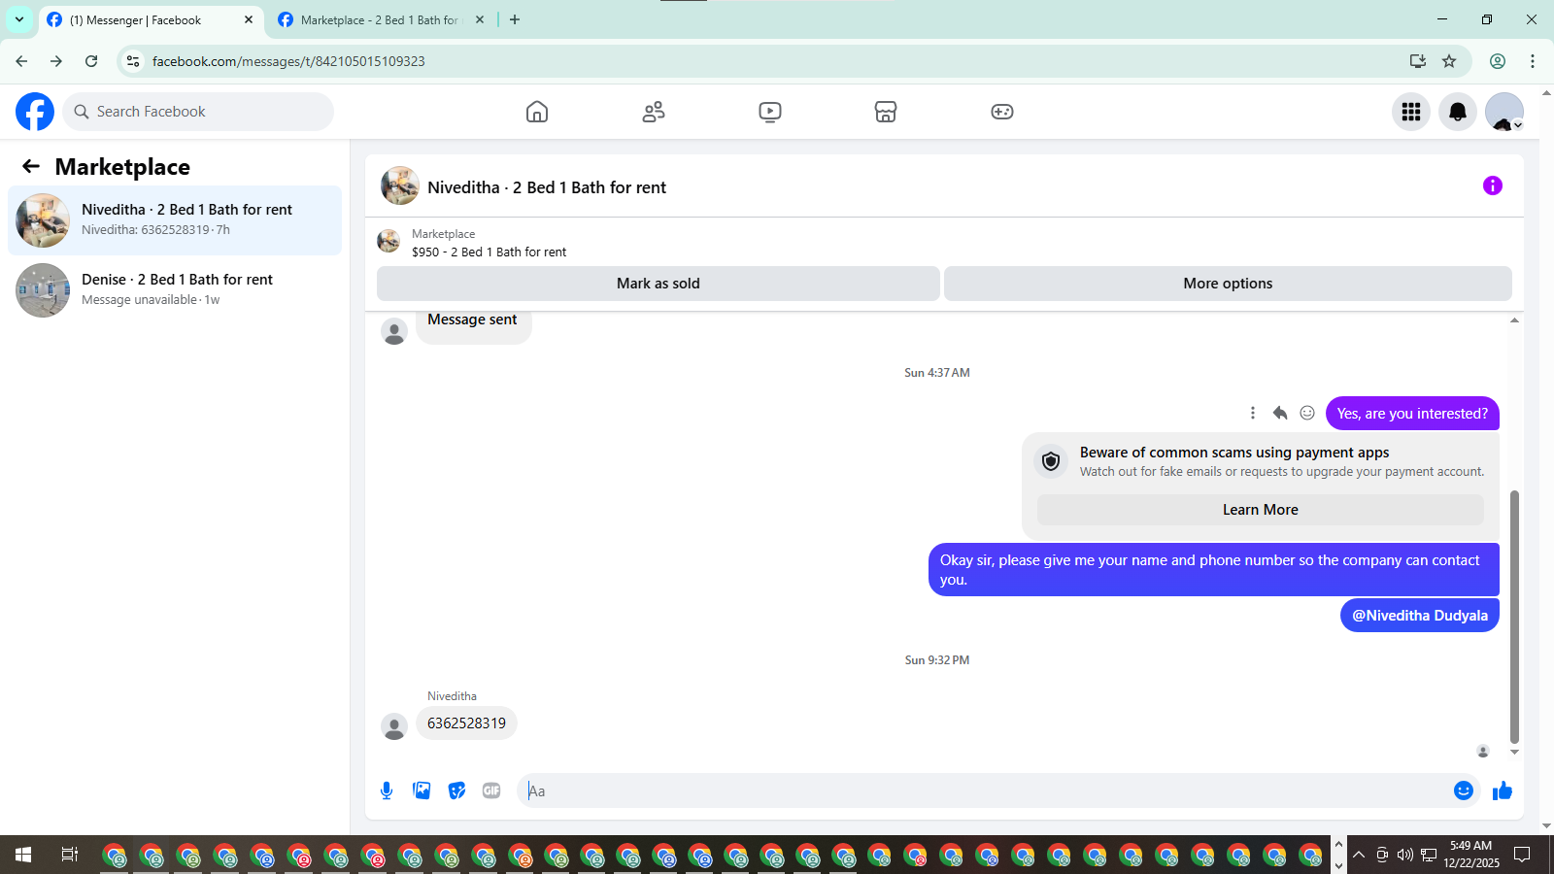The width and height of the screenshot is (1554, 874).
Task: Open Chrome profile icon
Action: [1498, 61]
